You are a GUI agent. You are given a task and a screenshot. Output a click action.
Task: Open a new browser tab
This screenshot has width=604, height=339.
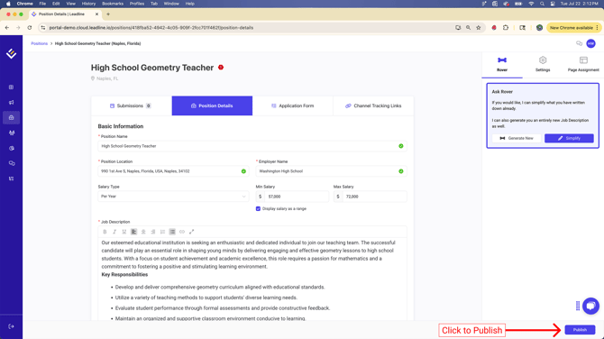(108, 14)
